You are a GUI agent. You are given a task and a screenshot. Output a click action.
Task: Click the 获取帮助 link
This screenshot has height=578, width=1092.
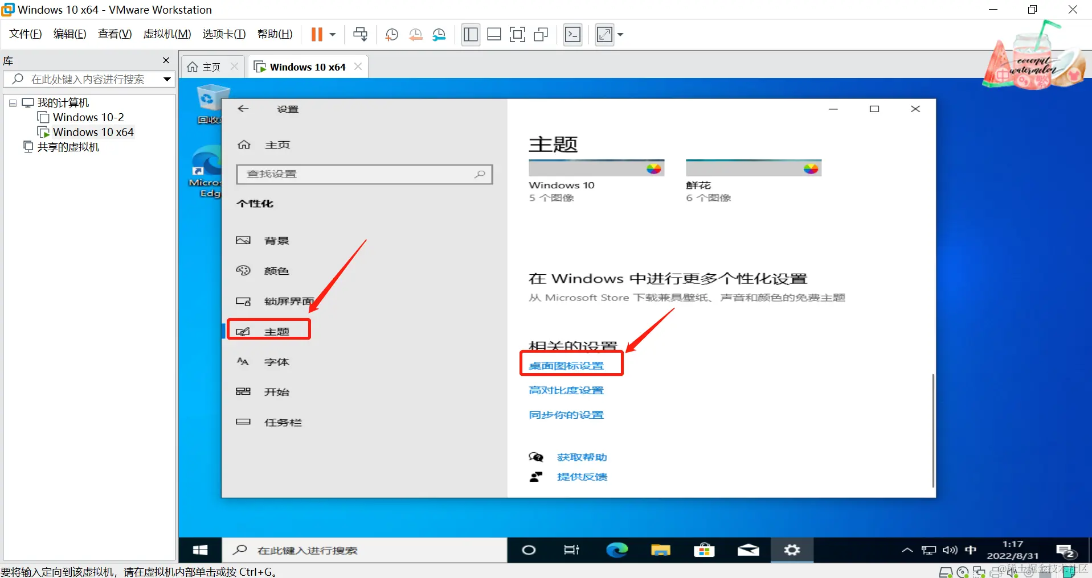[x=582, y=457]
